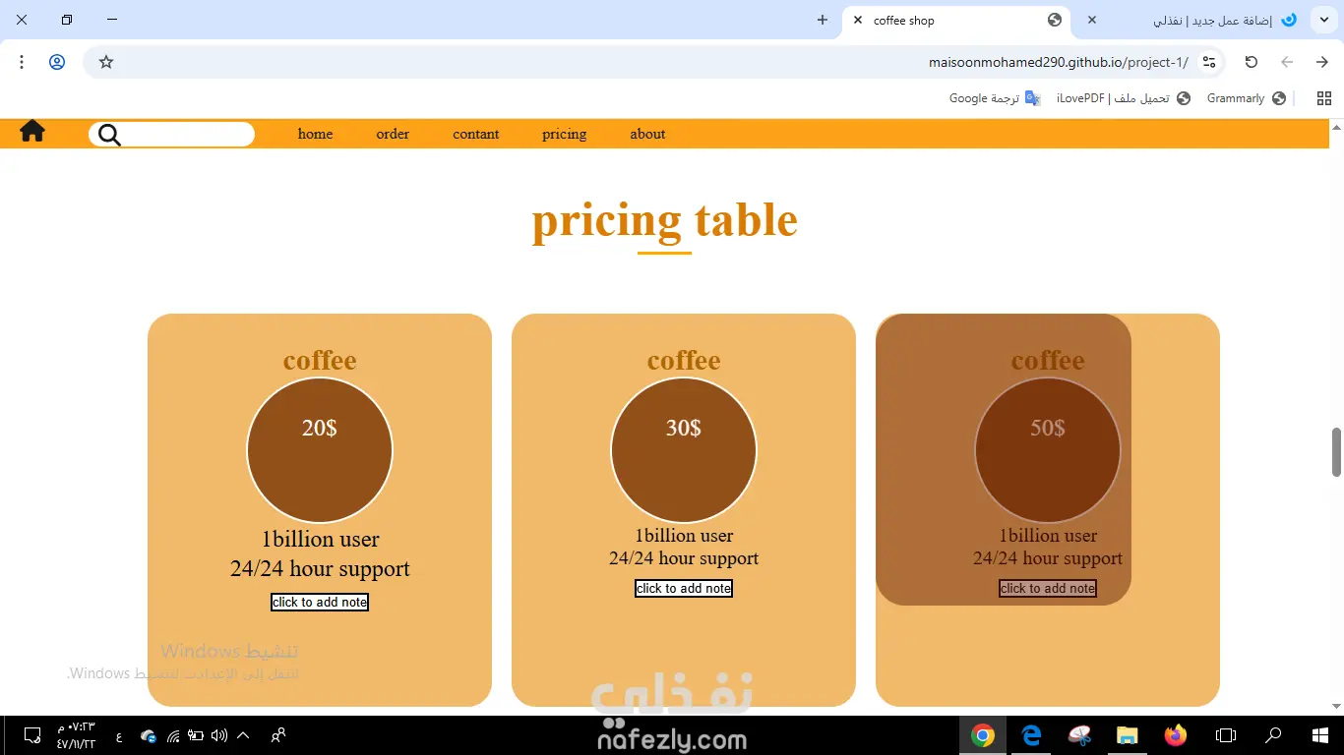Launch Microsoft Edge from the taskbar
The height and width of the screenshot is (755, 1344).
click(x=1031, y=735)
